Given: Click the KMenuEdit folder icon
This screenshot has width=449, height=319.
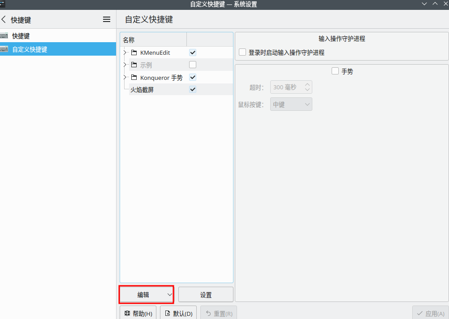Looking at the screenshot, I should [x=134, y=52].
